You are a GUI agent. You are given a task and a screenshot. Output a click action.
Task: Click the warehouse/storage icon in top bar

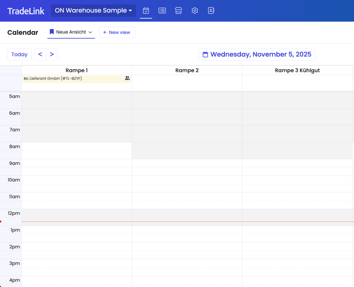coord(179,11)
